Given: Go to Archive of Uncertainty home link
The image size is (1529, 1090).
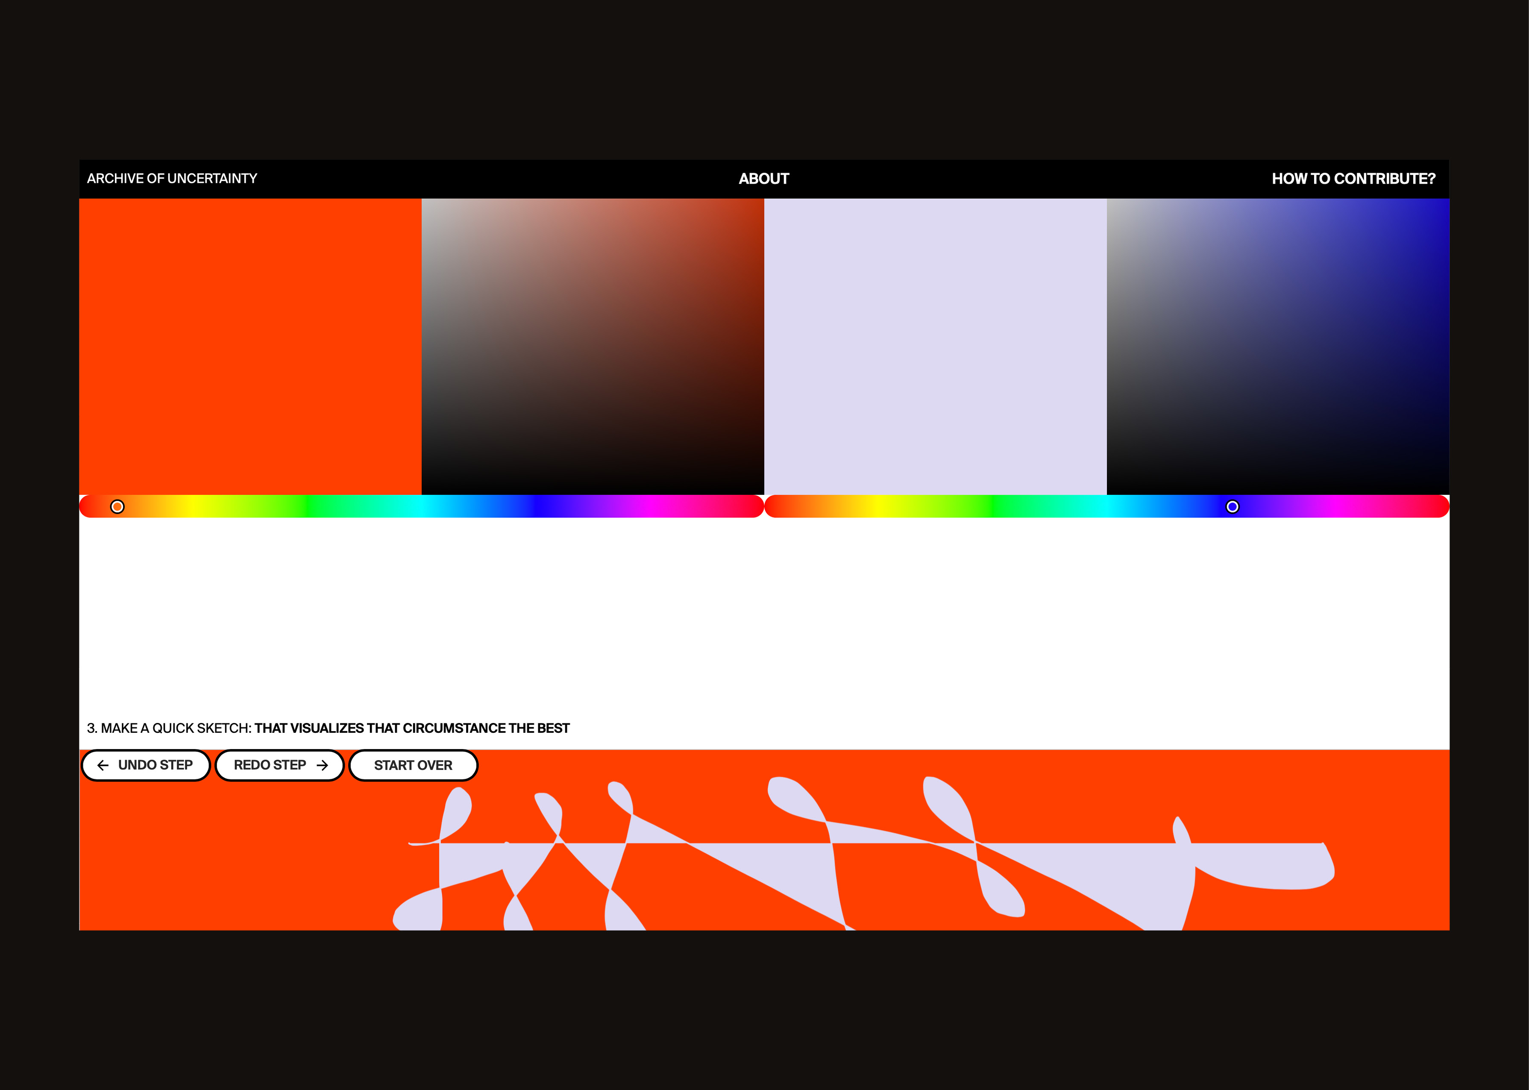Looking at the screenshot, I should point(172,179).
